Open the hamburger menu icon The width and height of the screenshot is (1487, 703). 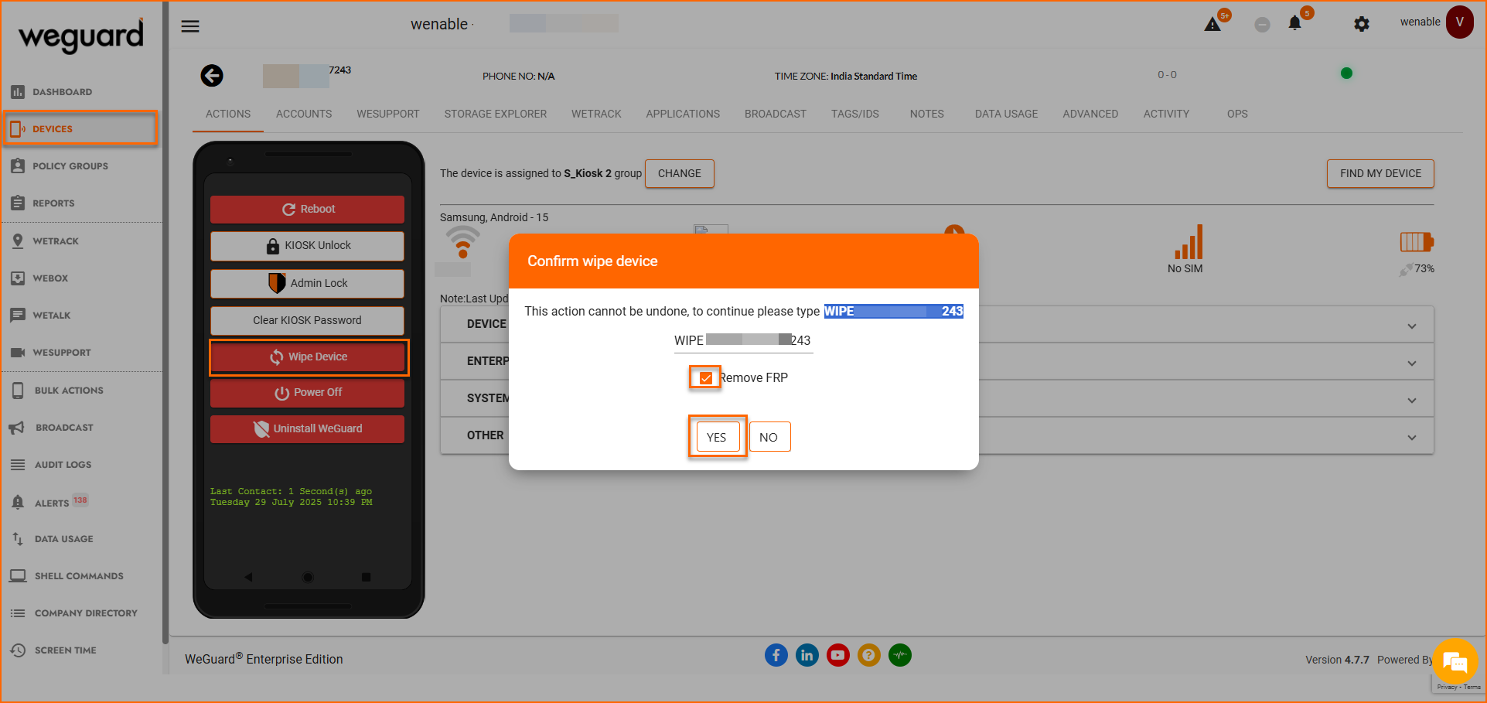tap(190, 26)
